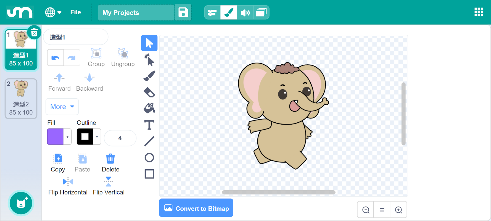
Task: Zoom out of the canvas
Action: coord(366,210)
